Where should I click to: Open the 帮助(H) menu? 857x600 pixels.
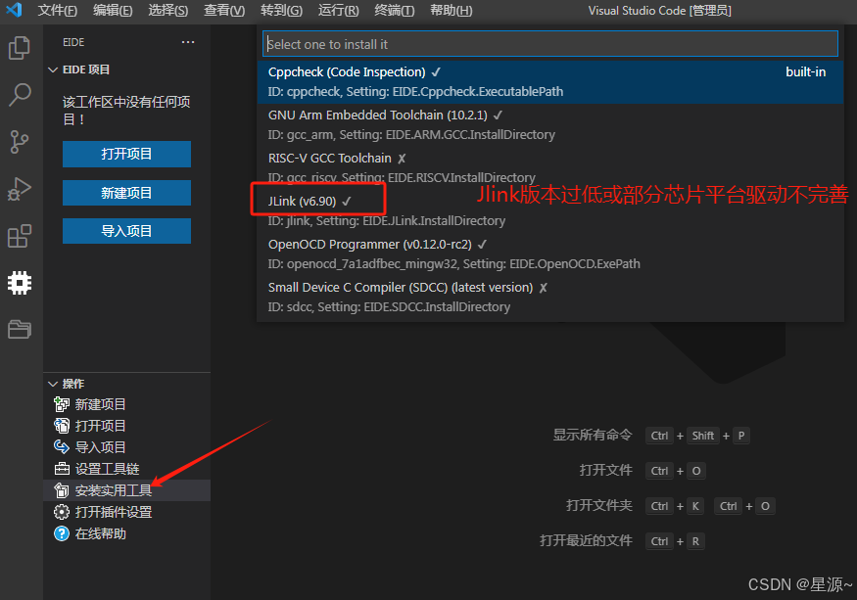pyautogui.click(x=451, y=11)
